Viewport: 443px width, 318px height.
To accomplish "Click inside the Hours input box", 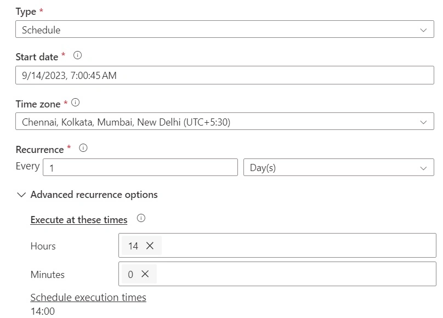I will 277,245.
